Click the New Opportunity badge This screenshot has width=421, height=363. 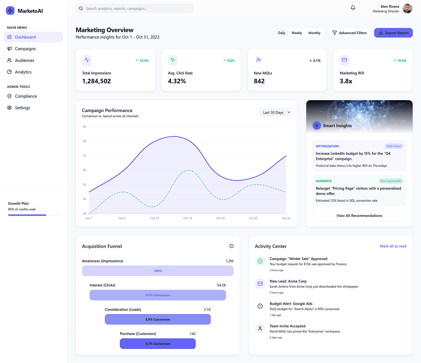pos(391,181)
